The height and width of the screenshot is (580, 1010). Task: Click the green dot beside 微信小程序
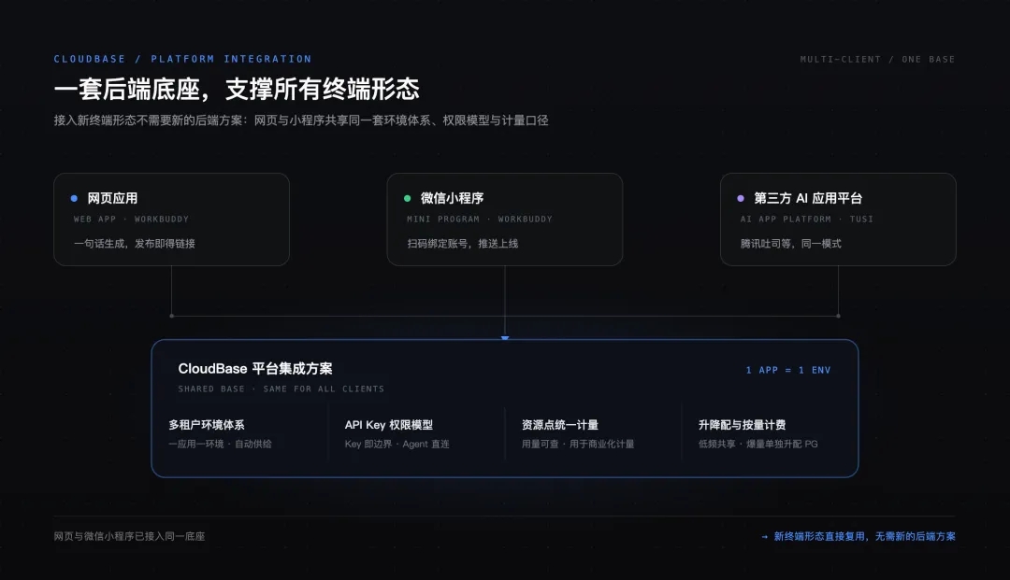(x=407, y=198)
